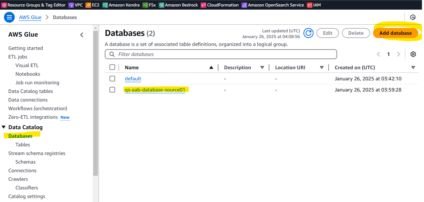Open the qs-aab-database-source01 database link

tap(155, 90)
